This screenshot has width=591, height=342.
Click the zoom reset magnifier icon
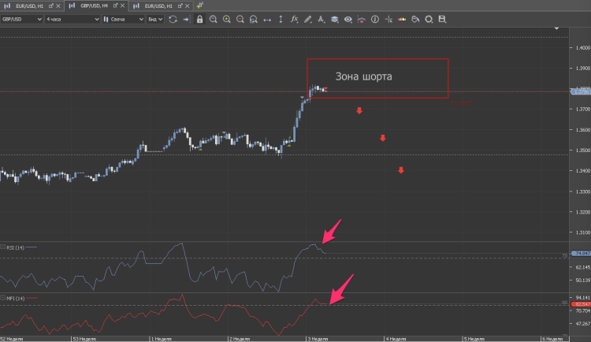214,19
